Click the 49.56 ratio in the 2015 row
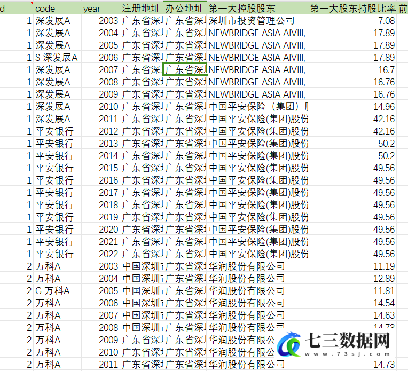The image size is (408, 371). (352, 168)
